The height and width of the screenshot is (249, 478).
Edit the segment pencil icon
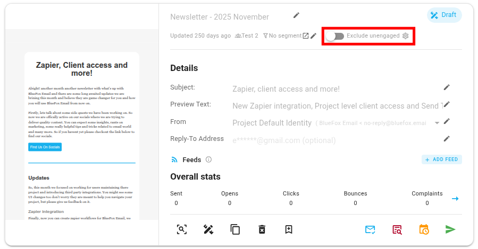tap(313, 36)
